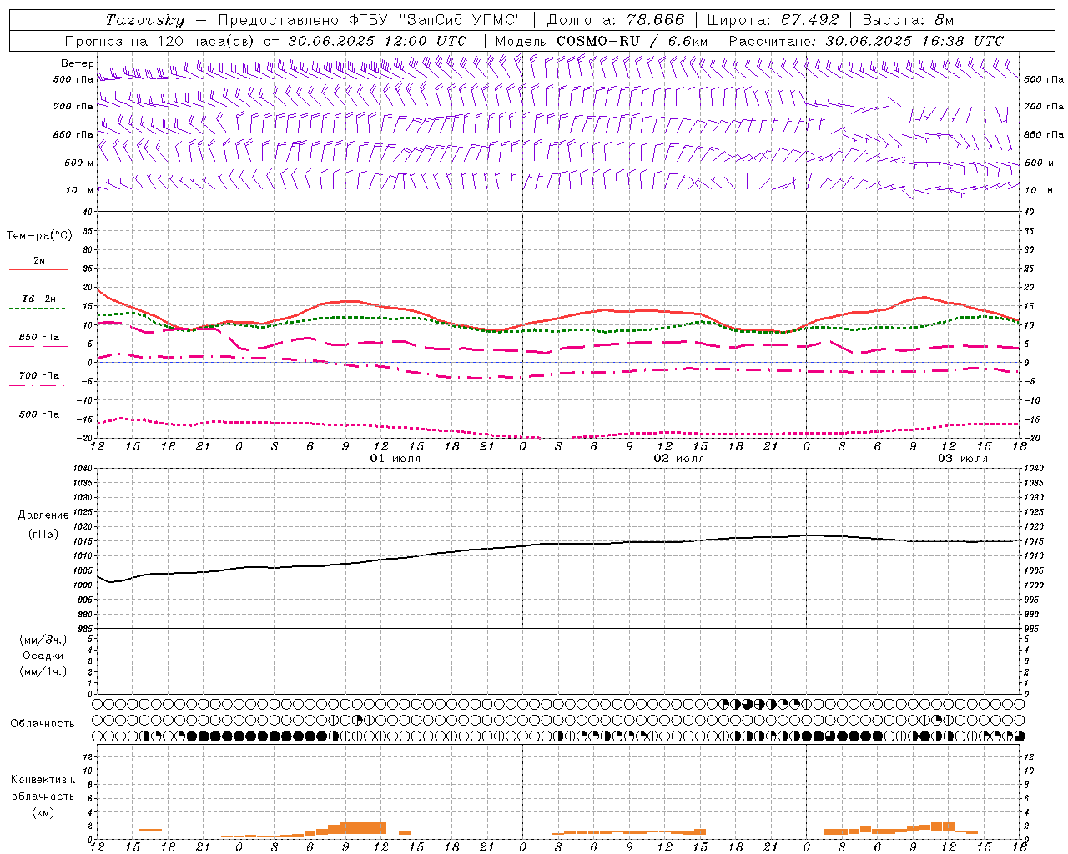Screen dimensions: 1068x854
Task: Click the Рассчитано: 30.06.2025 16:38 UTC timestamp
Action: coord(867,41)
